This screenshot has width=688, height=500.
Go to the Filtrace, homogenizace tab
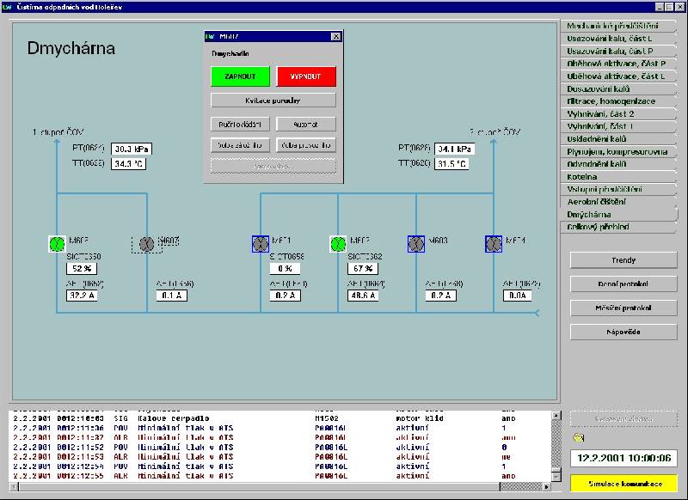click(611, 101)
